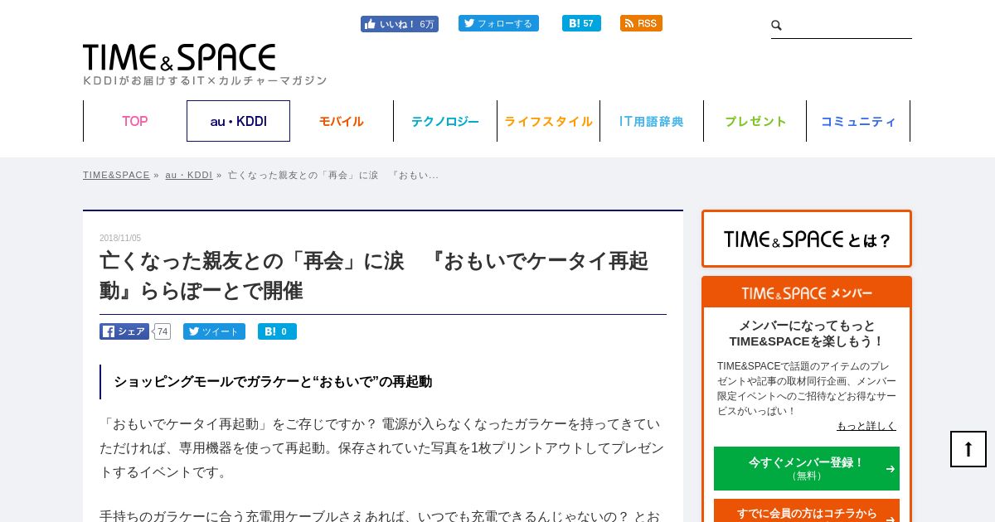Image resolution: width=995 pixels, height=522 pixels.
Task: Click the au・KDDI breadcrumb link
Action: 189,175
